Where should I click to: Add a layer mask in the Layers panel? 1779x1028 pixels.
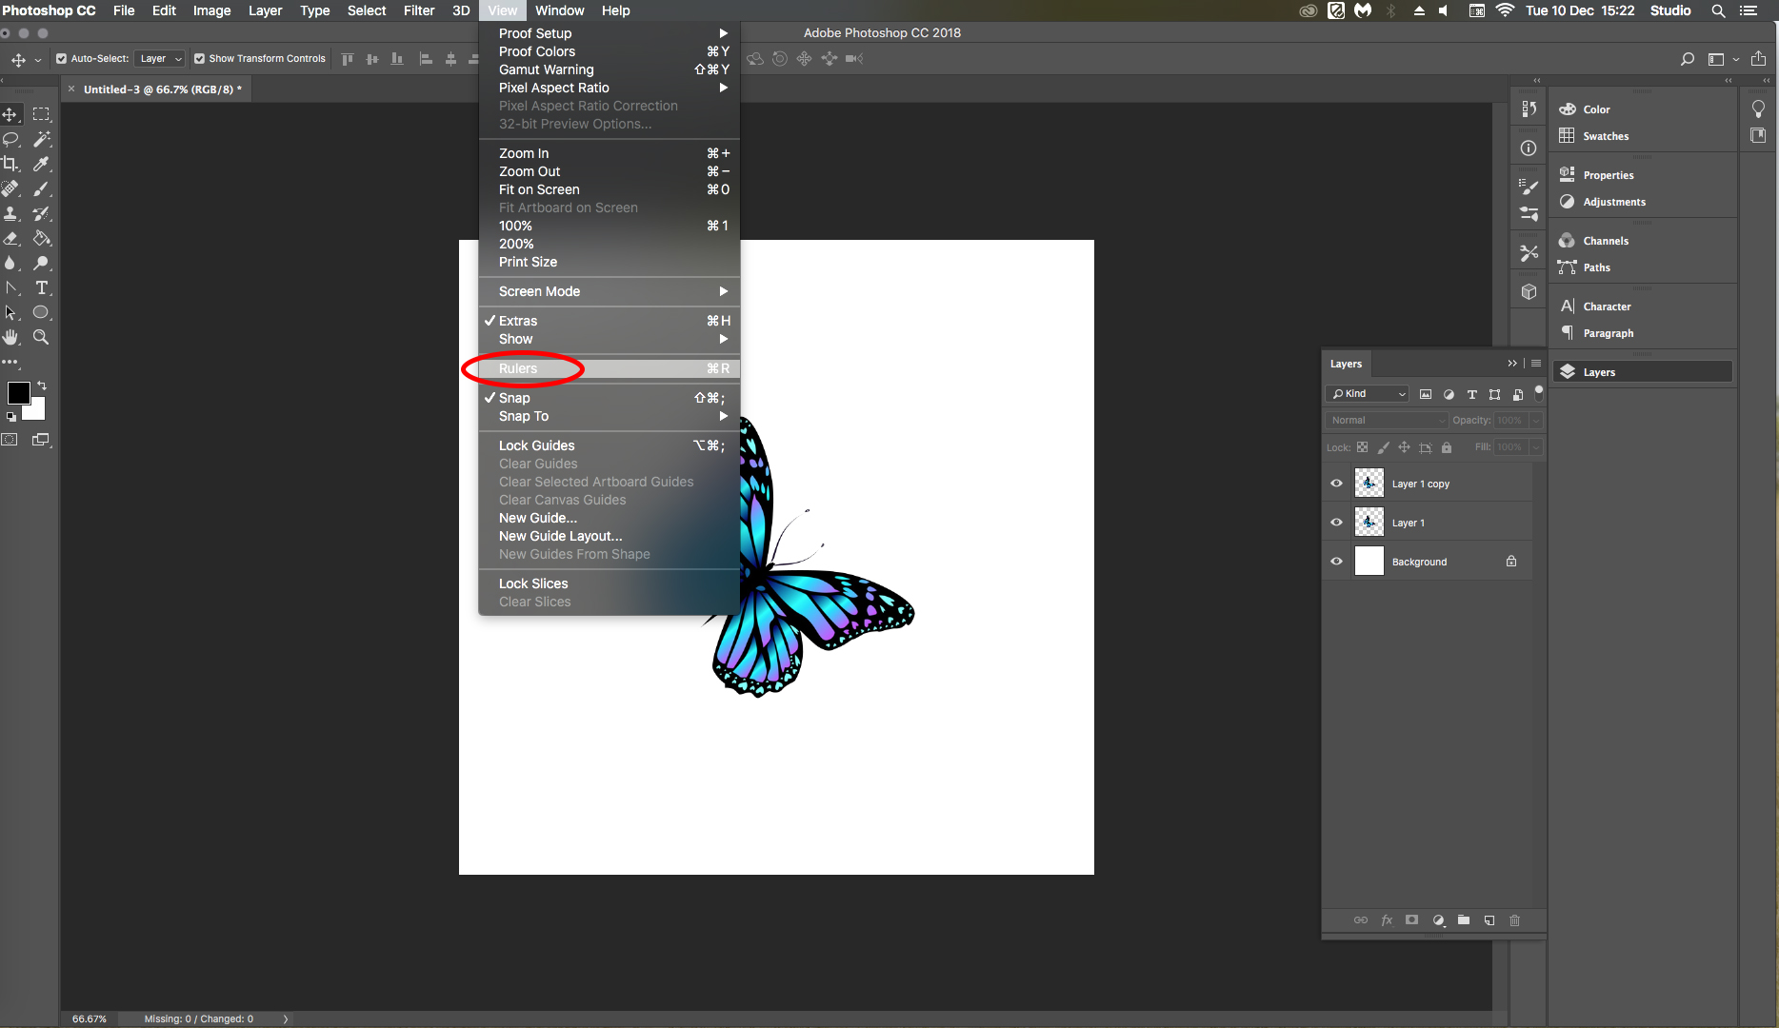(1411, 920)
